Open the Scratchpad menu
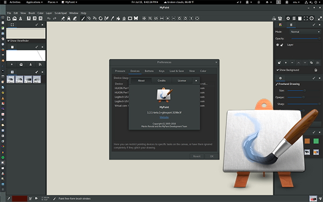Screen dimensions: 323x202 (60, 13)
